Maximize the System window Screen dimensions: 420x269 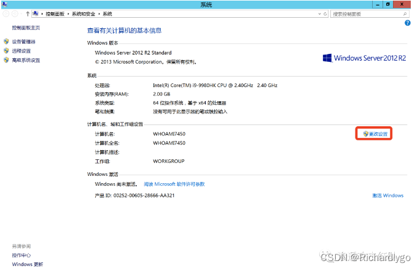387,4
